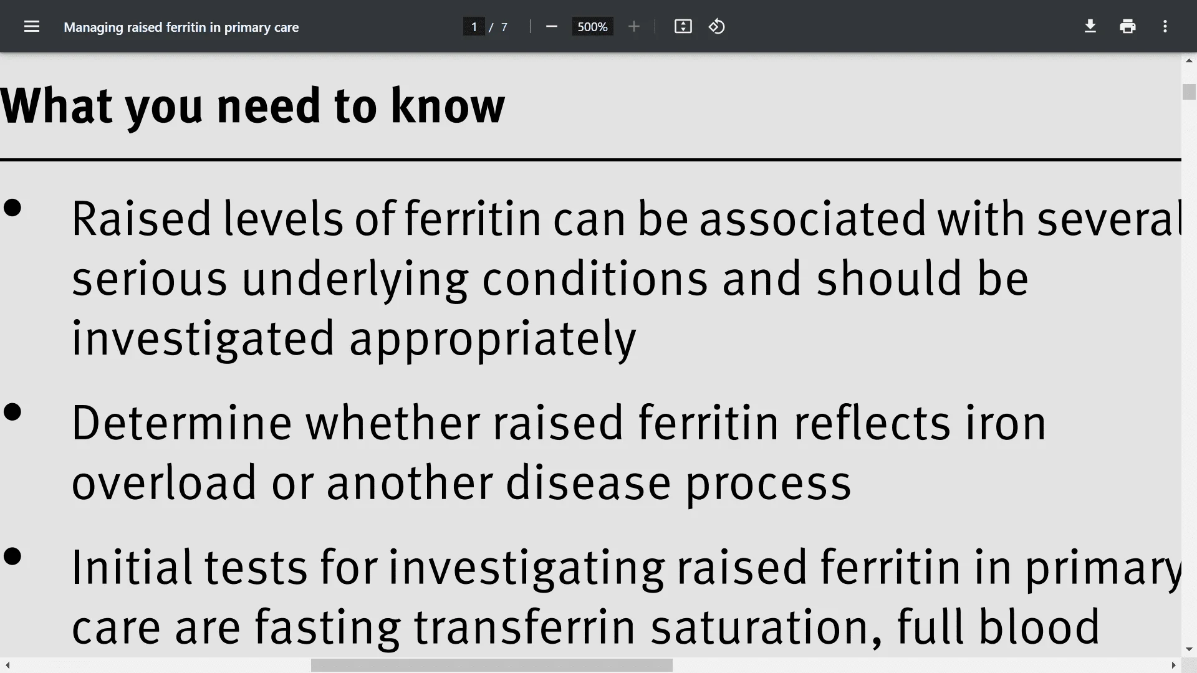Open the sidebar hamburger menu
This screenshot has height=673, width=1197.
click(x=32, y=27)
